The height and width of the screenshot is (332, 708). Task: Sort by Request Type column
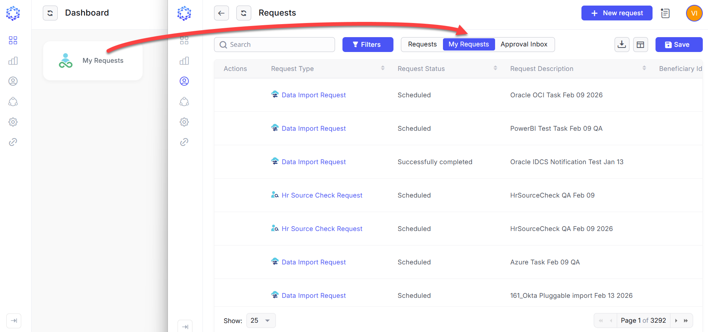(x=383, y=68)
